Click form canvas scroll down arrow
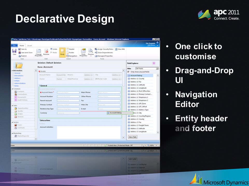The width and height of the screenshot is (249, 186). coord(123,138)
